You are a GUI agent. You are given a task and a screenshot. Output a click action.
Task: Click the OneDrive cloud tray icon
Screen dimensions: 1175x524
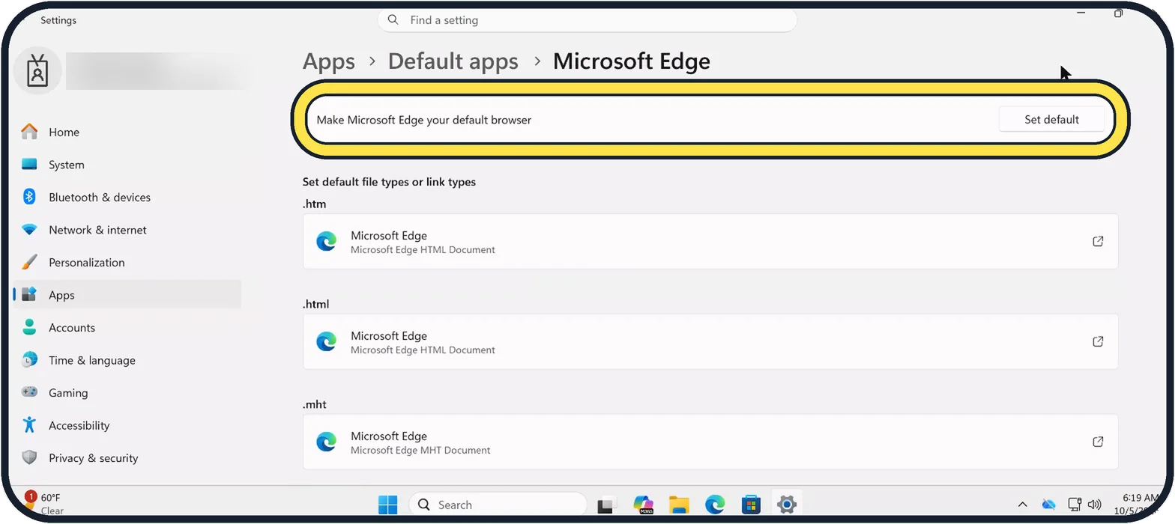pyautogui.click(x=1048, y=505)
